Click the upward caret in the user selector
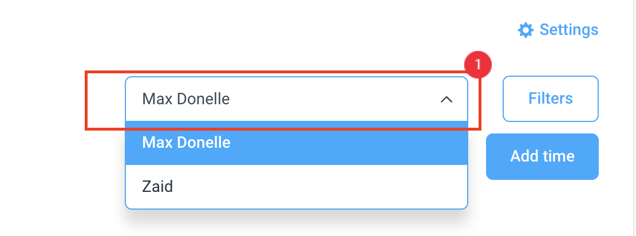Screen dimensions: 636x236 [446, 100]
